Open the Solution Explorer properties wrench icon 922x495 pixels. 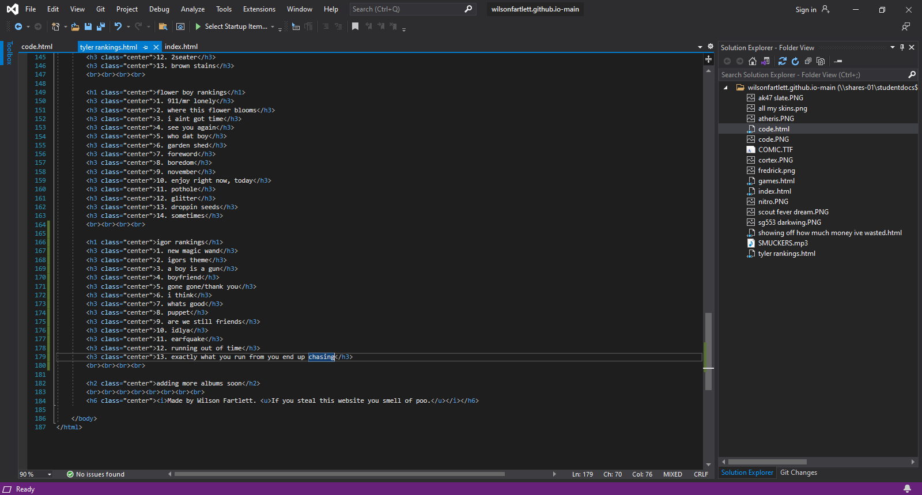(x=838, y=61)
